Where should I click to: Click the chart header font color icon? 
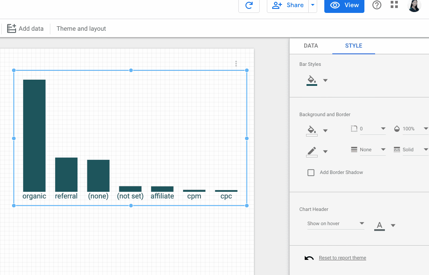point(380,225)
